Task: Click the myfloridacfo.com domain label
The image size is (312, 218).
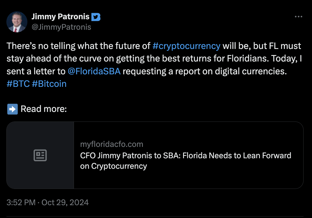Action: coord(112,144)
